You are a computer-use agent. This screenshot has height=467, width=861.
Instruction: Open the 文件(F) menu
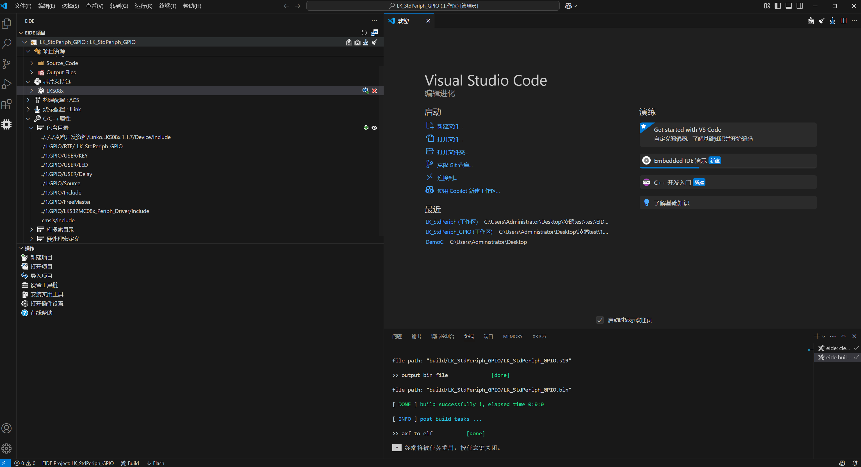pyautogui.click(x=23, y=6)
